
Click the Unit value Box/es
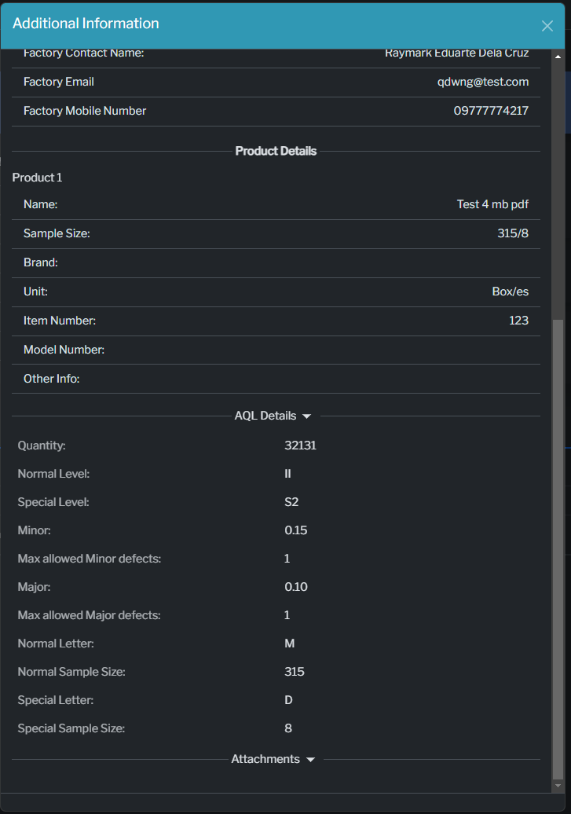[510, 291]
